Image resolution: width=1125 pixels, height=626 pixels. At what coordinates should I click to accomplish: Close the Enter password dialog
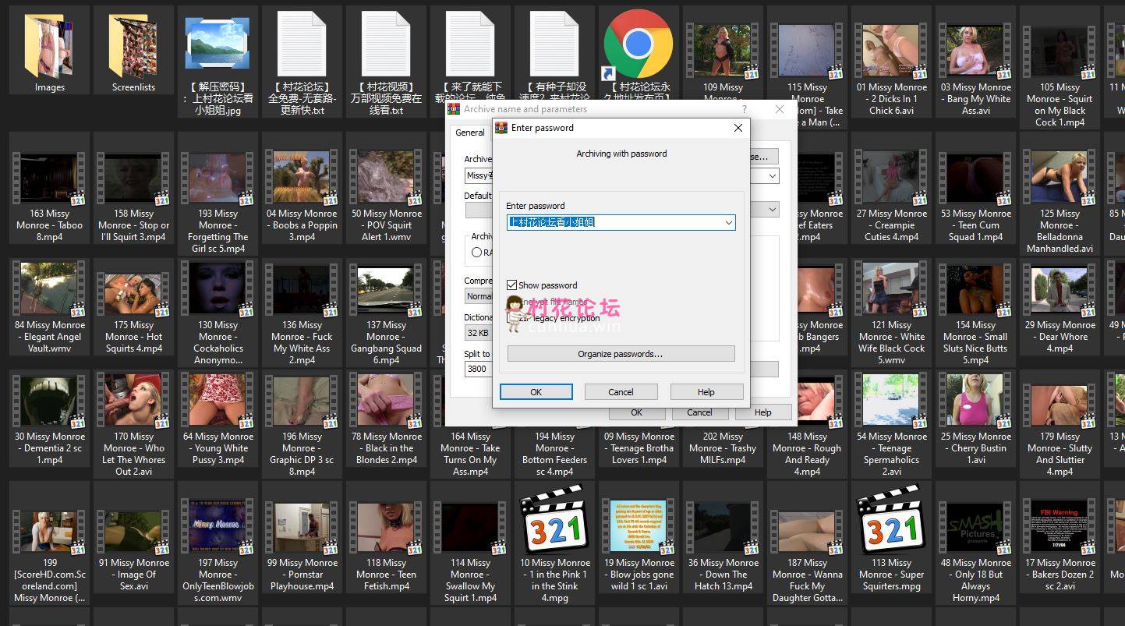[738, 128]
